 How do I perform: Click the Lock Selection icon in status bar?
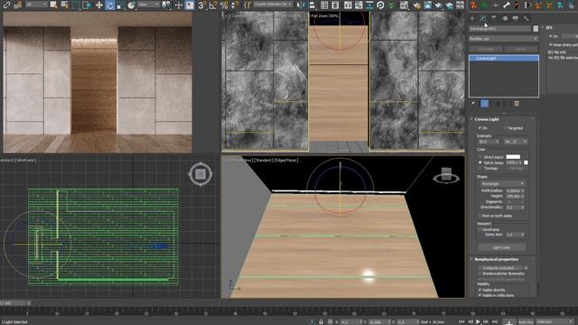point(322,321)
